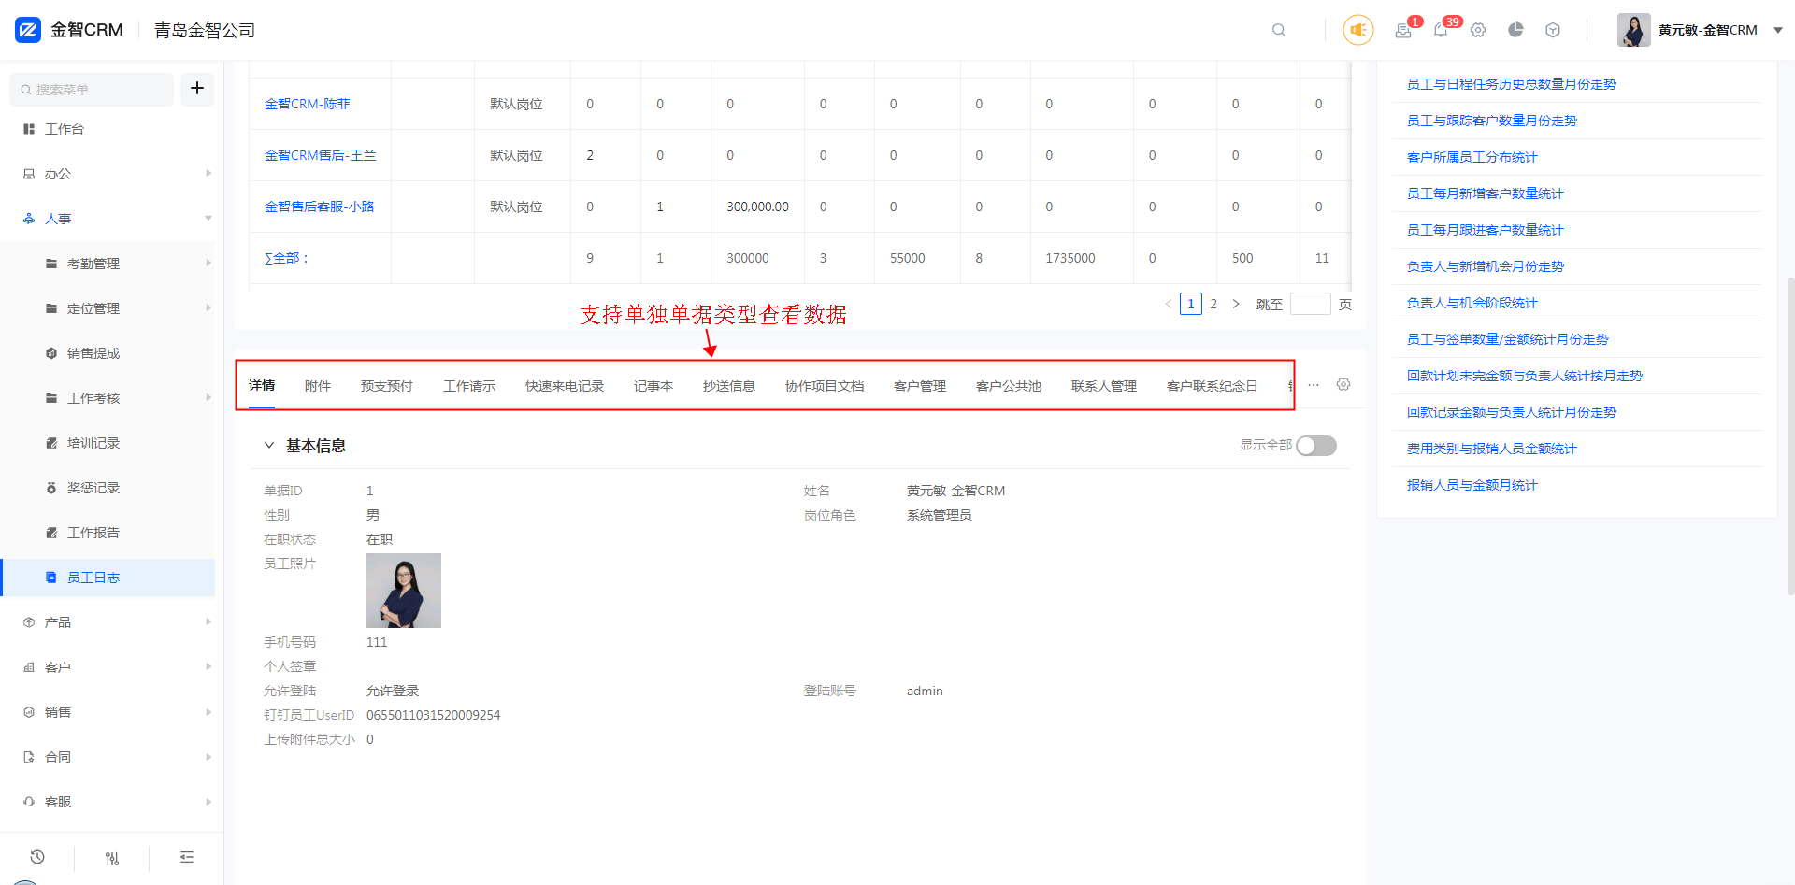This screenshot has height=885, width=1795.
Task: Click the 搜索菜单 search field
Action: click(93, 90)
